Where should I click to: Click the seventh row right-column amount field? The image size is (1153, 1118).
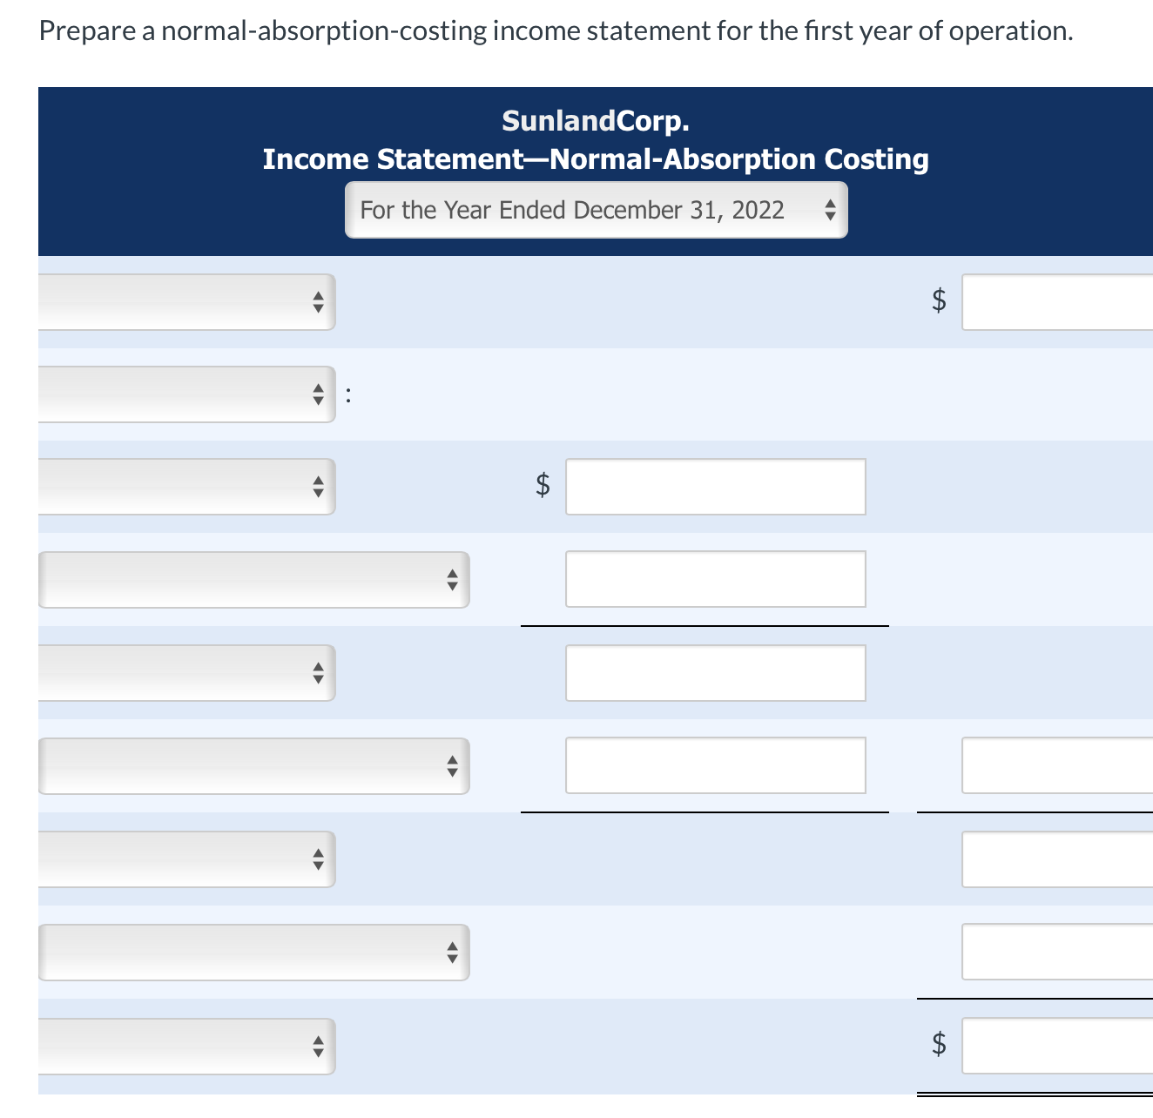point(1057,859)
